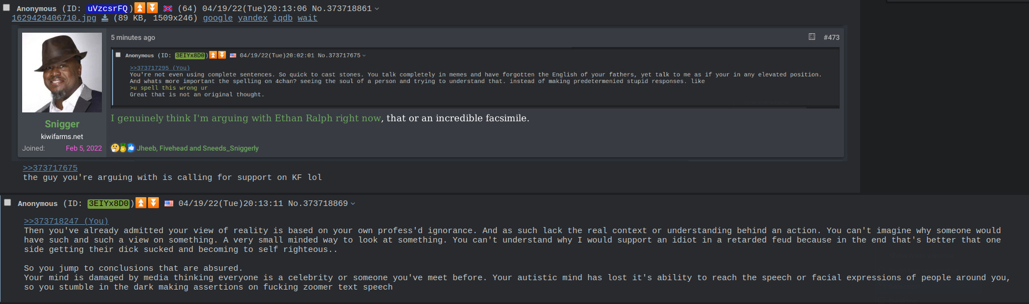Click the orange down-arrow beside ID uVzcsrFQ
Viewport: 1029px width, 304px height.
[152, 8]
